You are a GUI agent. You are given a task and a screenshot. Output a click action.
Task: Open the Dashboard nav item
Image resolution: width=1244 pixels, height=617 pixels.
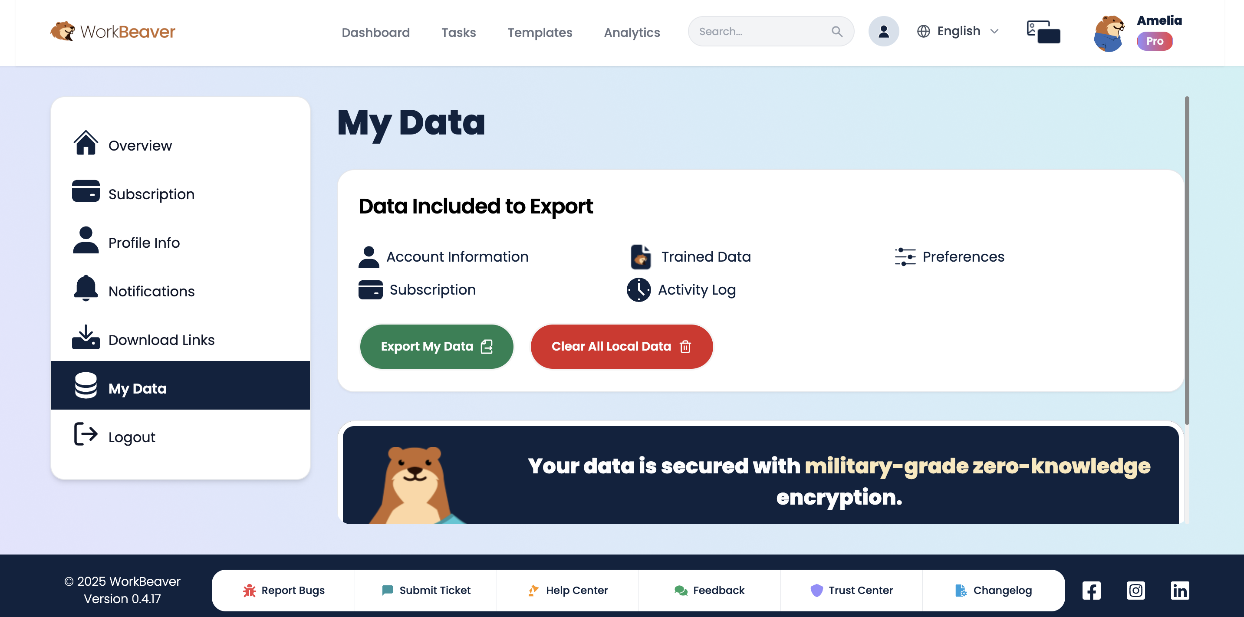coord(375,33)
